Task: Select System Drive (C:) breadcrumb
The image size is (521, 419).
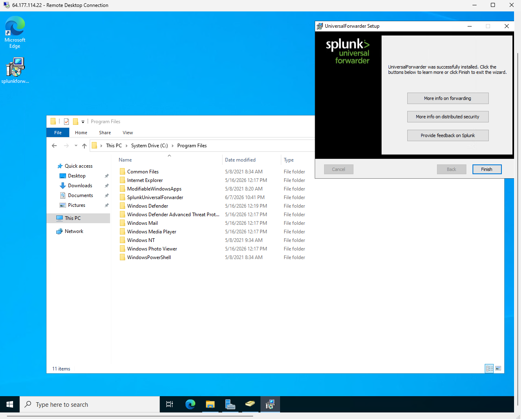Action: (x=149, y=146)
